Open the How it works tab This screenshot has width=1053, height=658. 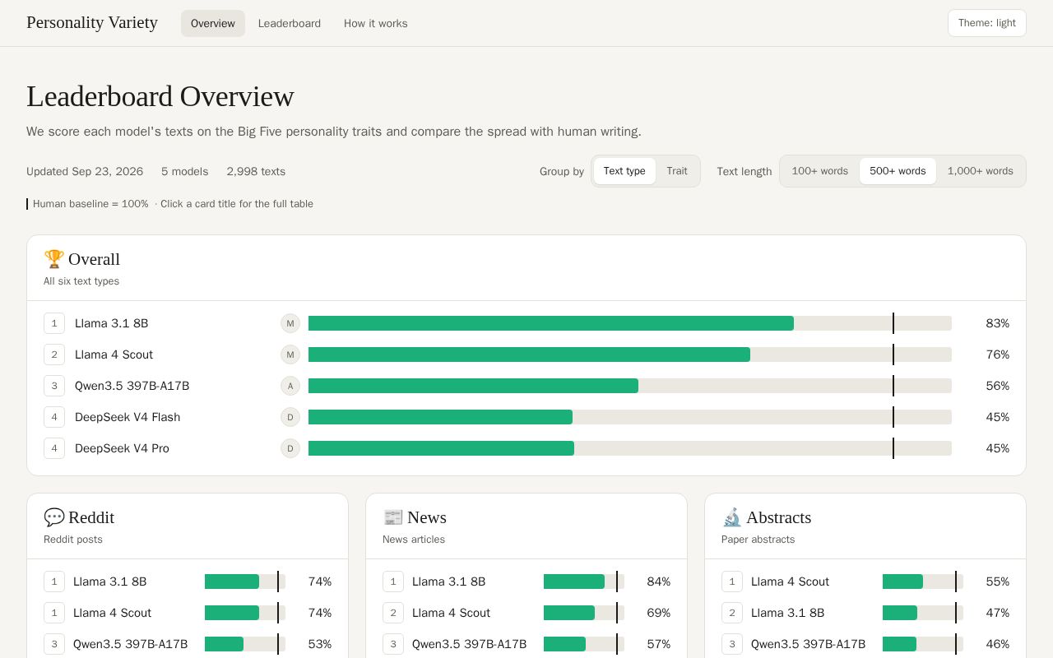pyautogui.click(x=376, y=23)
